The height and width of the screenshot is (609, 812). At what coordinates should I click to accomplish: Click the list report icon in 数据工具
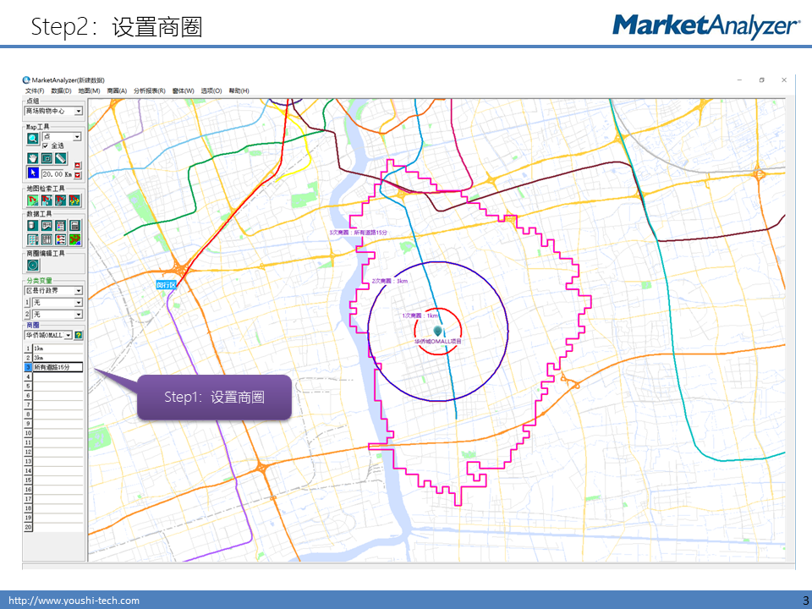61,225
